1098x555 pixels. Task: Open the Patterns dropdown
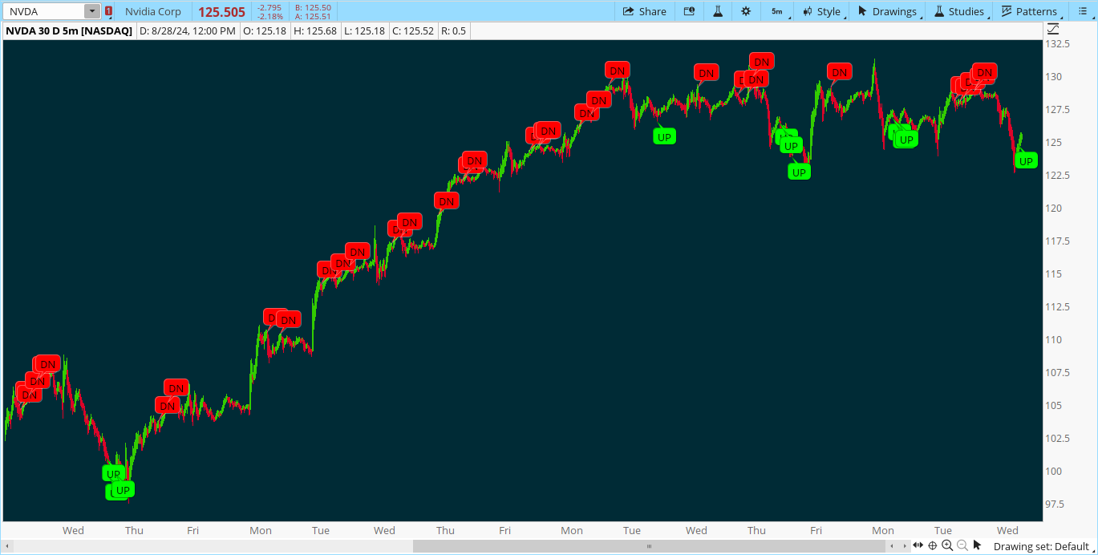pos(1030,11)
